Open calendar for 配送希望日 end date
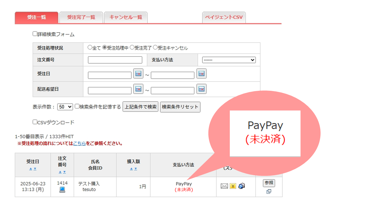382x215 pixels. pyautogui.click(x=201, y=89)
